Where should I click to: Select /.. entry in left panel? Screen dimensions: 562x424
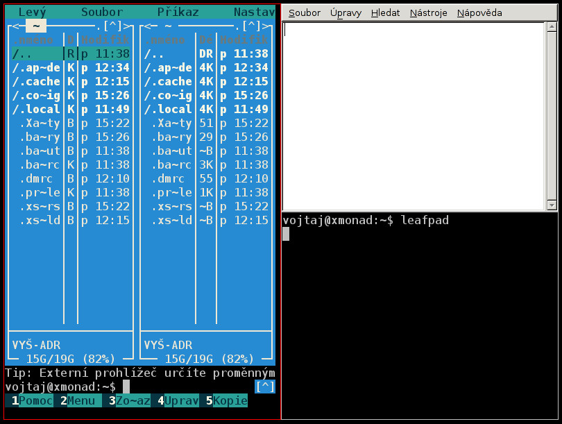click(x=71, y=53)
